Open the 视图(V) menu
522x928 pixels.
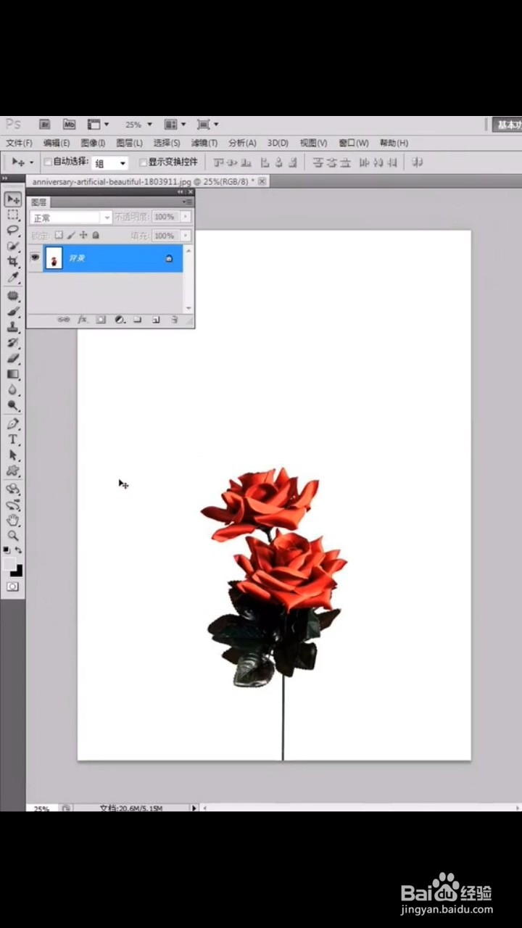pos(313,143)
